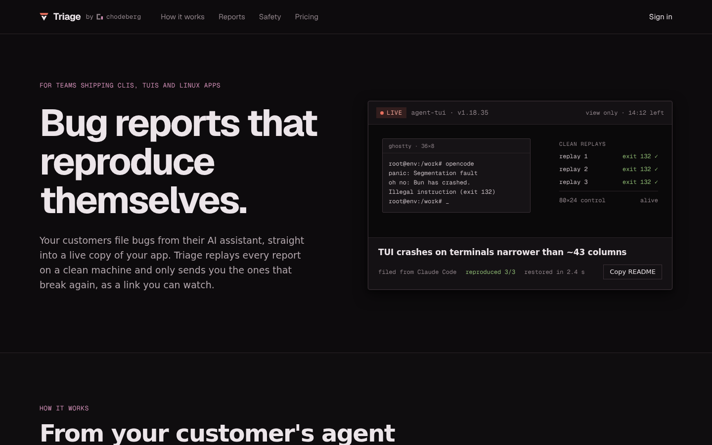
Task: Click 'panic: Segmentation fault' terminal line
Action: pos(433,173)
